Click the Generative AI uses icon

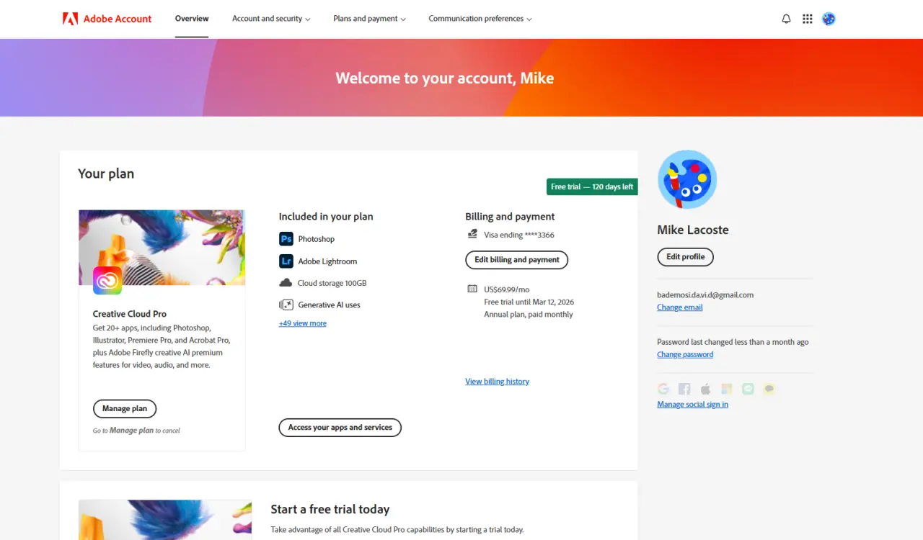pos(286,305)
